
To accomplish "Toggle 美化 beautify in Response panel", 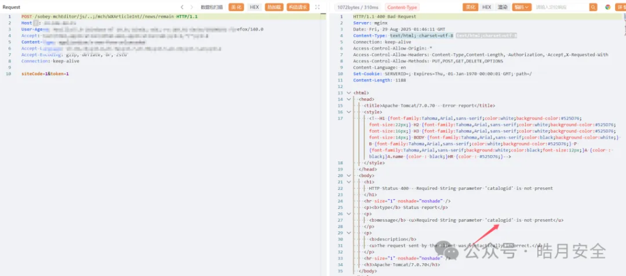I will point(470,7).
